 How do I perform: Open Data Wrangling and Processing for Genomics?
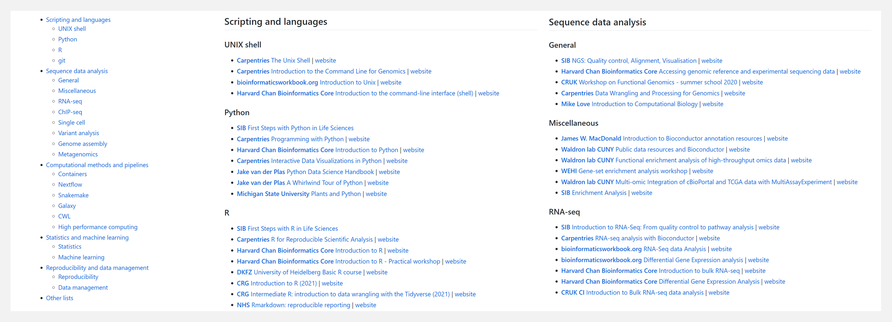640,93
